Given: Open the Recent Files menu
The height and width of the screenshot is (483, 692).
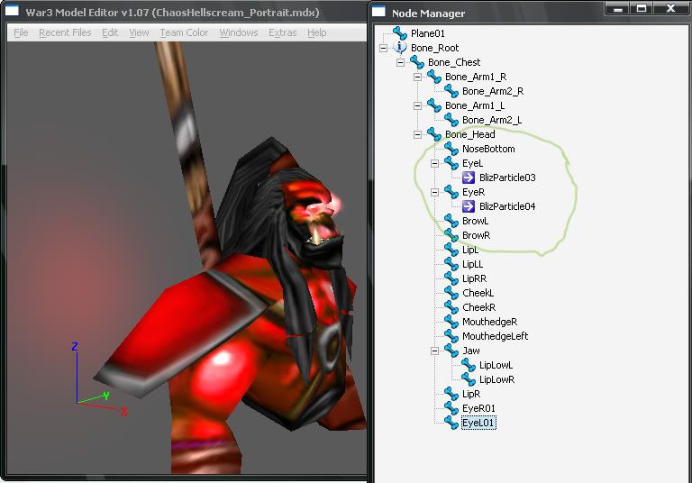Looking at the screenshot, I should point(65,32).
